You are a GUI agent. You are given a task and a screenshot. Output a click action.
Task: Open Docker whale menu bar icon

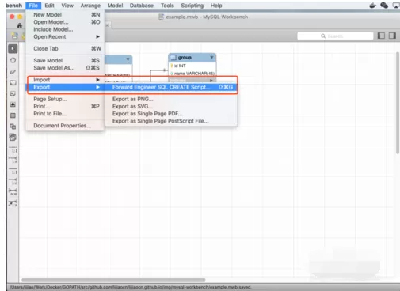(372, 6)
